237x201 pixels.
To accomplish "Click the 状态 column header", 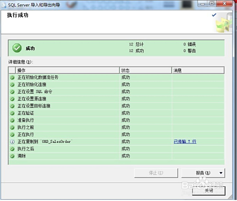I will click(x=146, y=70).
